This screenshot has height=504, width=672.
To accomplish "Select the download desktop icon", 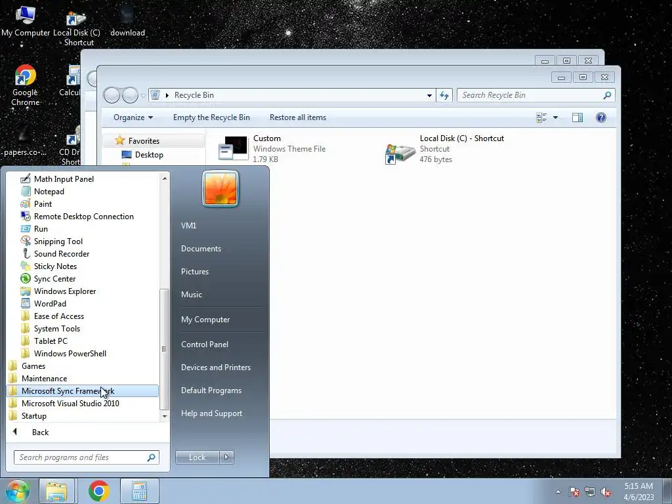I will 127,20.
